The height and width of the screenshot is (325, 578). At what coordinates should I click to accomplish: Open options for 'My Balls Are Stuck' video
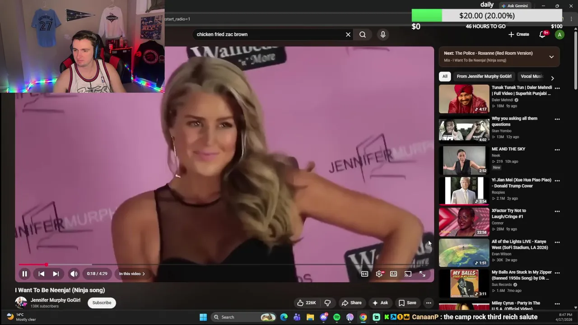tap(557, 273)
